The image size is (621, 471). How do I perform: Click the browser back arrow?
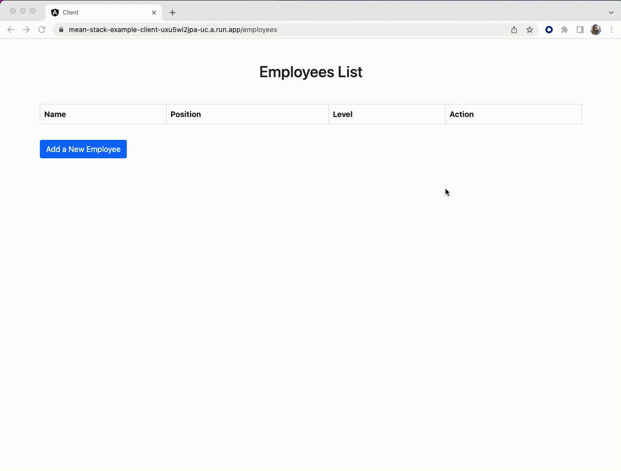pyautogui.click(x=11, y=30)
